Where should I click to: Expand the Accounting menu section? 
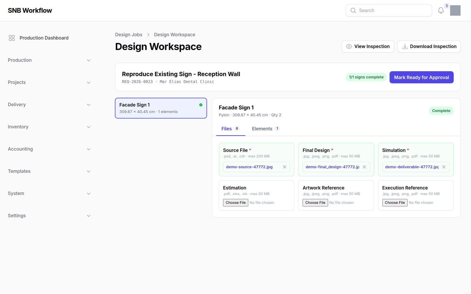click(x=49, y=149)
